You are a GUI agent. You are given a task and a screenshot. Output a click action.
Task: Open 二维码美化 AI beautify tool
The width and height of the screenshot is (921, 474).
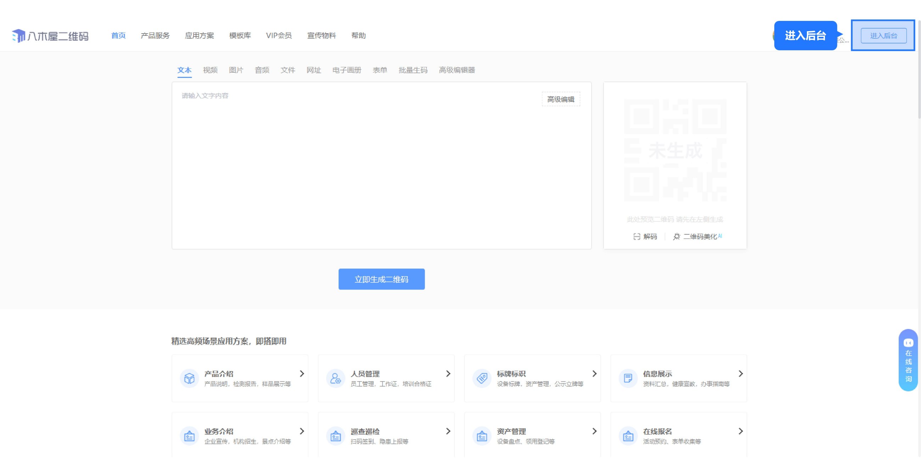(698, 236)
